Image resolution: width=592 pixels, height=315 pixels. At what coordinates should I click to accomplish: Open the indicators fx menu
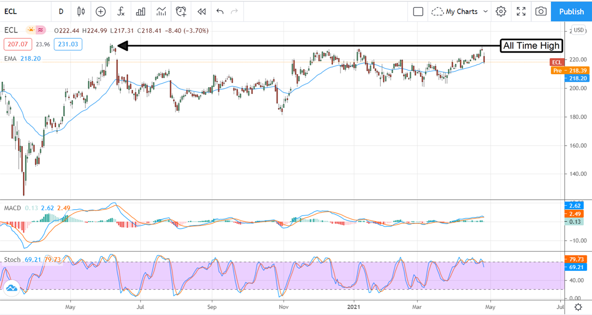click(120, 11)
